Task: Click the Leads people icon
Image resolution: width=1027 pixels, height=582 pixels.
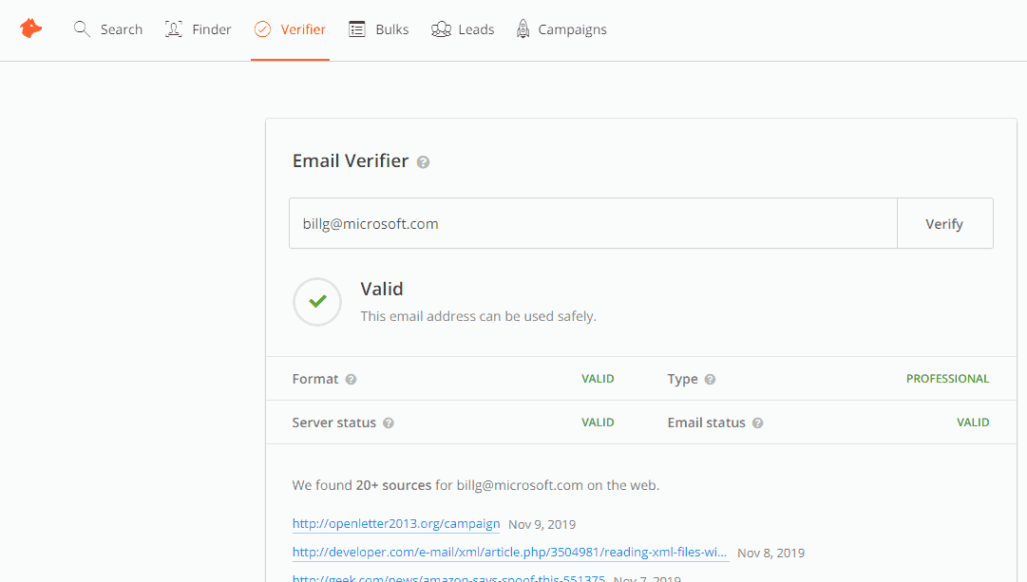Action: (441, 29)
